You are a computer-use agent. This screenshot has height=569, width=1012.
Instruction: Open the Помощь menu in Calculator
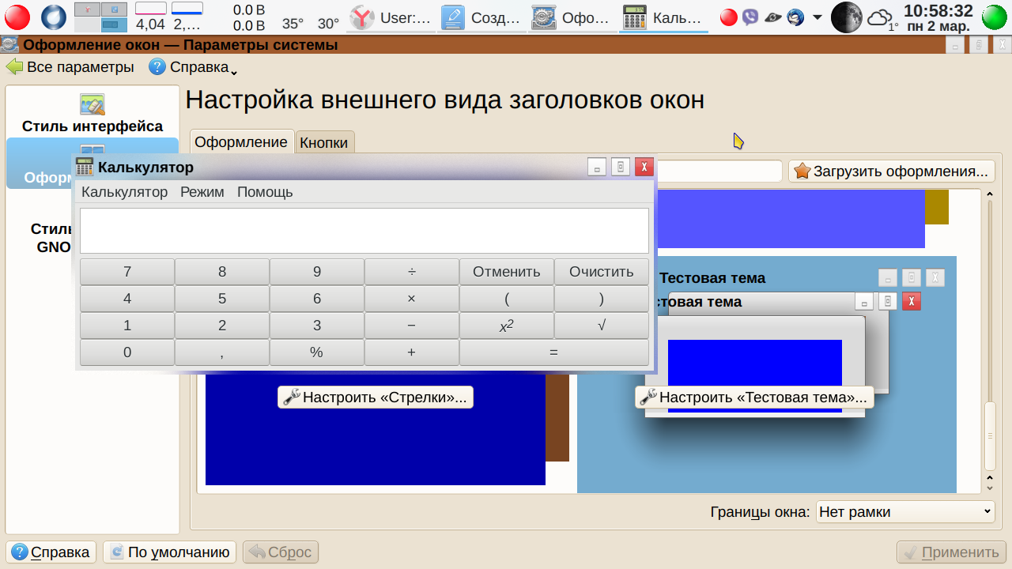coord(265,192)
